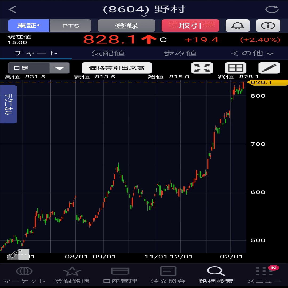Open 注文照会 order inquiry
The height and width of the screenshot is (288, 288).
168,275
